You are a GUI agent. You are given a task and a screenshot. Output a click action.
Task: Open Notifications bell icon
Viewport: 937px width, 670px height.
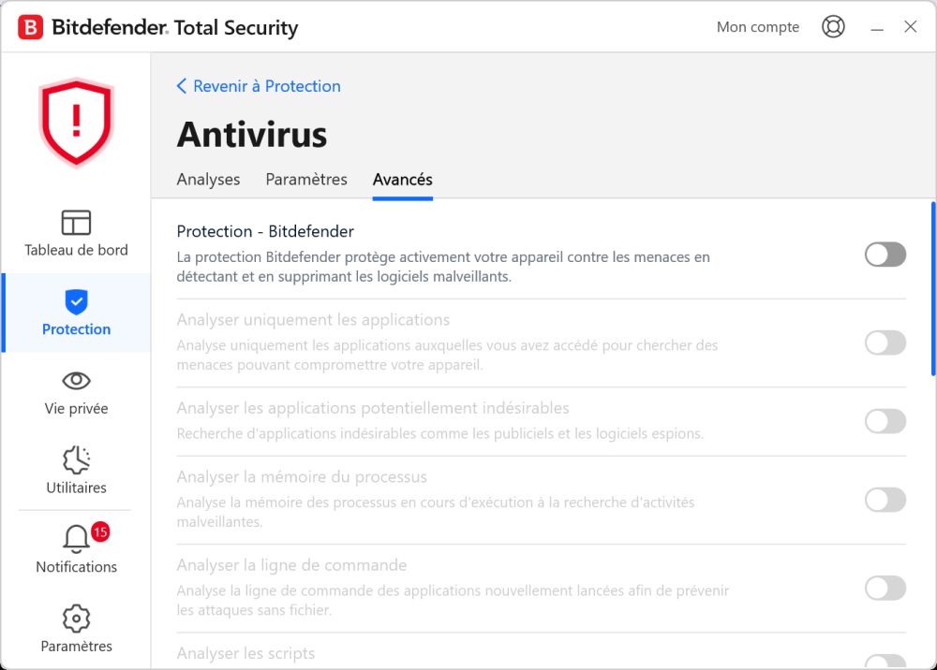point(76,539)
